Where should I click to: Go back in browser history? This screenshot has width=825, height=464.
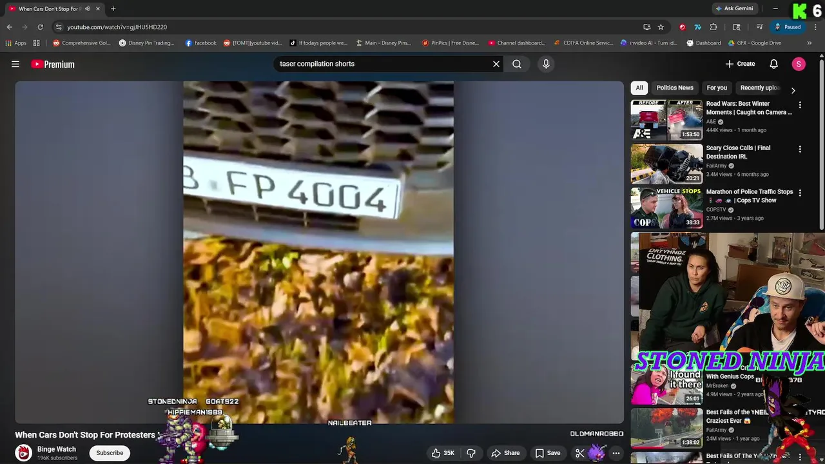coord(9,27)
